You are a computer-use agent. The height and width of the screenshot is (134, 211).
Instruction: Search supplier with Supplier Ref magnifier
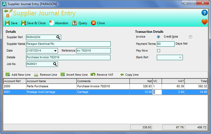coord(58,37)
